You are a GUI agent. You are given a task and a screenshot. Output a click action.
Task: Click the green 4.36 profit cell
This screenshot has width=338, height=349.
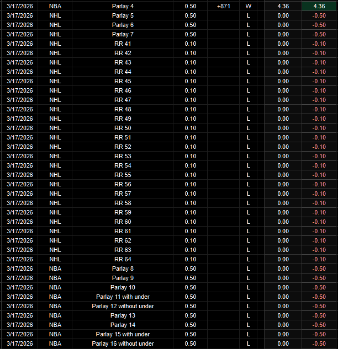click(x=319, y=6)
